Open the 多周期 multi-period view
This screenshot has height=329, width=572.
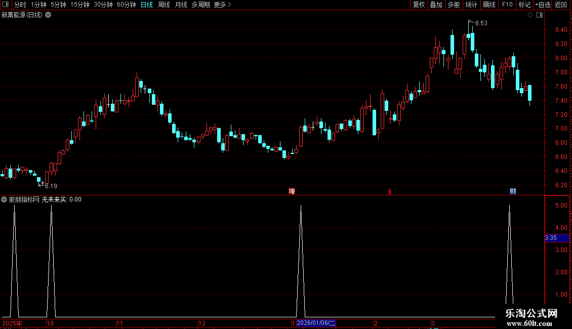tap(200, 5)
